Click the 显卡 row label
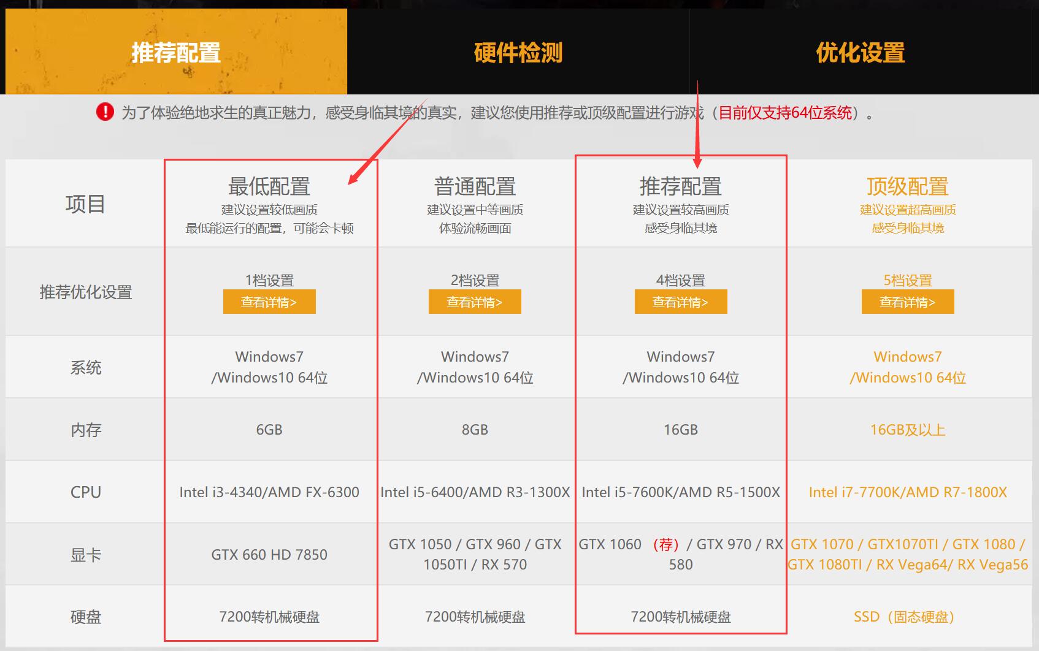 [x=86, y=555]
